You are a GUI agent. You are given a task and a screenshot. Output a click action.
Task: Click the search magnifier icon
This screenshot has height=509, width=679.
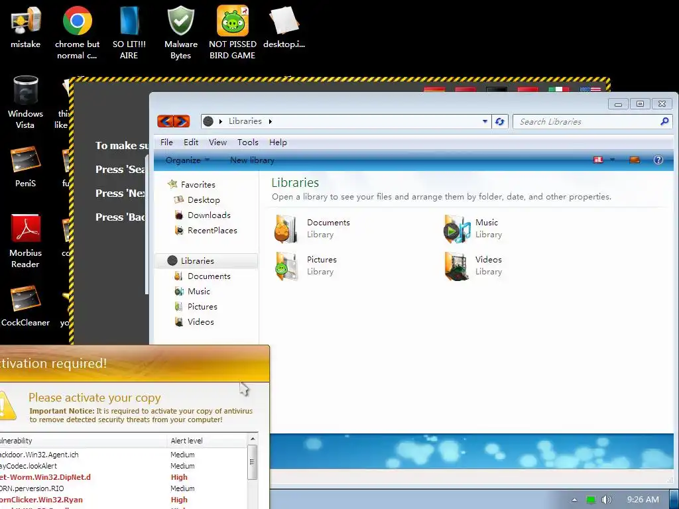coord(664,122)
